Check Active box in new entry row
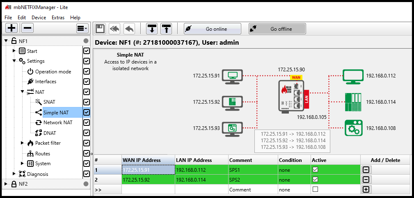414x198 pixels. [315, 189]
